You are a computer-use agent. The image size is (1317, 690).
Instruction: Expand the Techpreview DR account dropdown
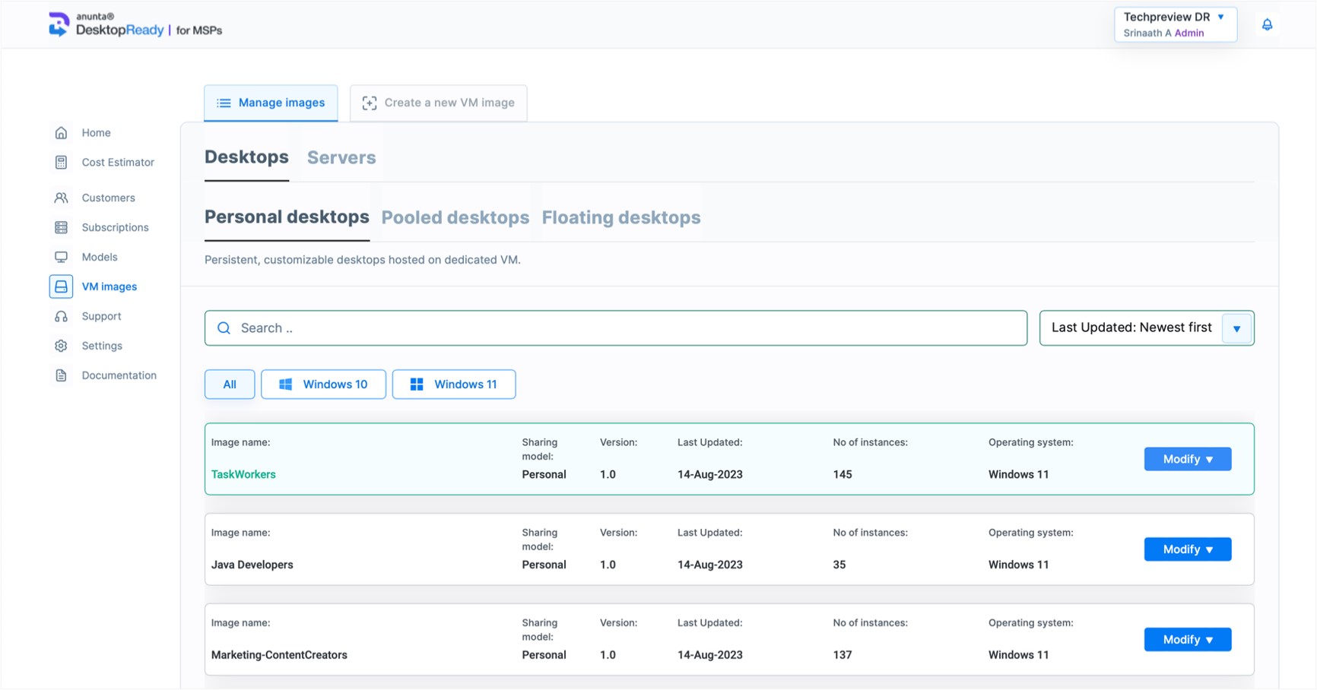tap(1175, 24)
